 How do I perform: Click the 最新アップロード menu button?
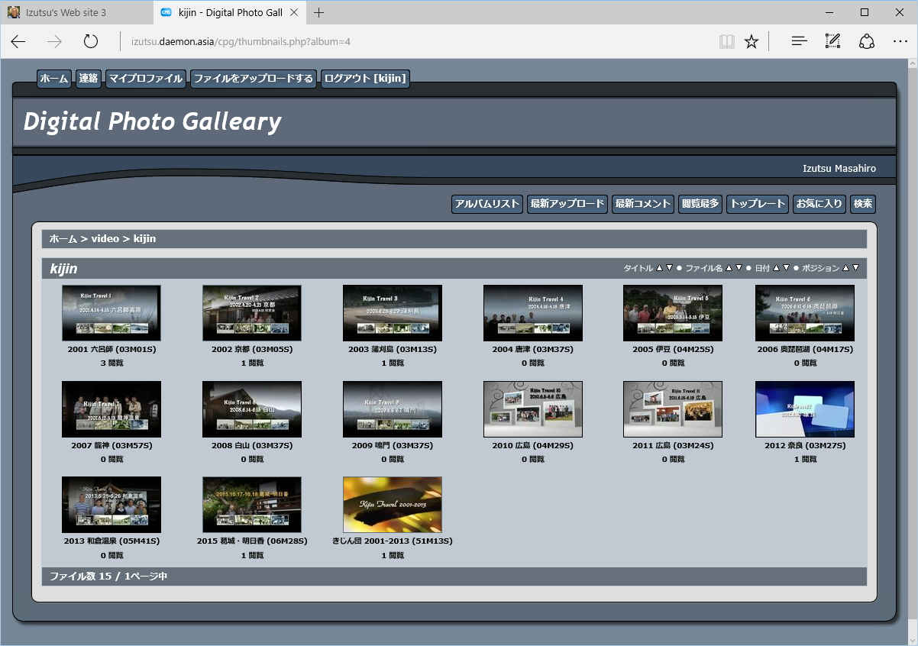pyautogui.click(x=567, y=204)
